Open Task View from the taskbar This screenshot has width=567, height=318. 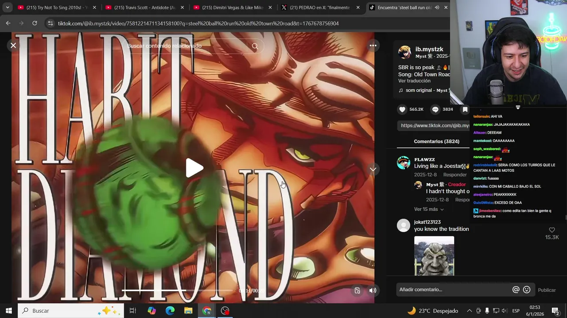pos(132,310)
